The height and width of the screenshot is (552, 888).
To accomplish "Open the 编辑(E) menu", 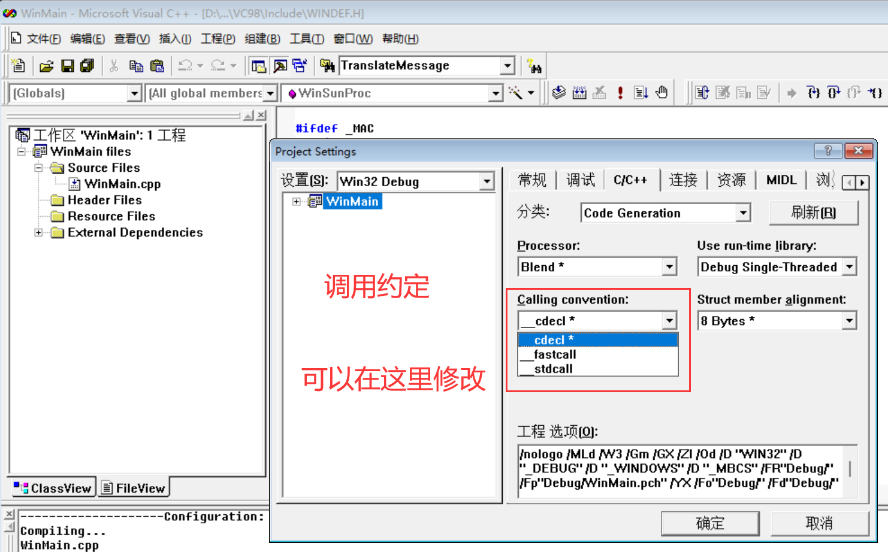I will [87, 39].
